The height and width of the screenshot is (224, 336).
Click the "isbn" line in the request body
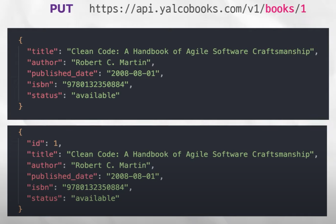pyautogui.click(x=80, y=84)
